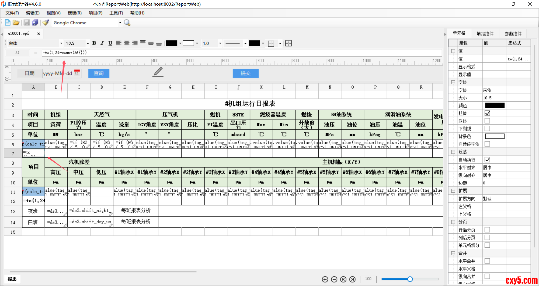Click the format painter brush icon
The image size is (539, 286).
(46, 23)
